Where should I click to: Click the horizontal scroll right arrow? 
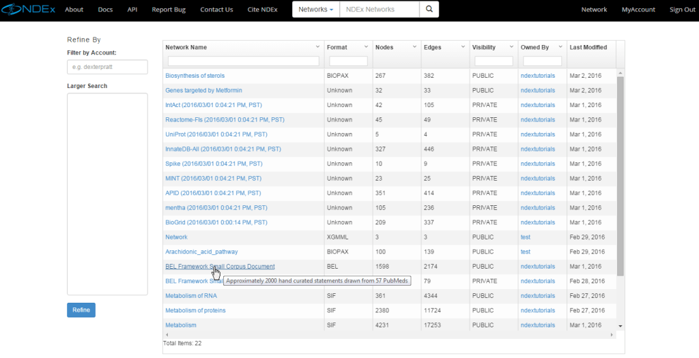[x=612, y=334]
